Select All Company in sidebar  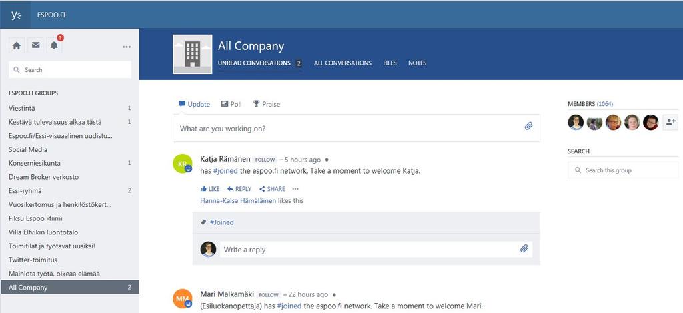point(69,287)
